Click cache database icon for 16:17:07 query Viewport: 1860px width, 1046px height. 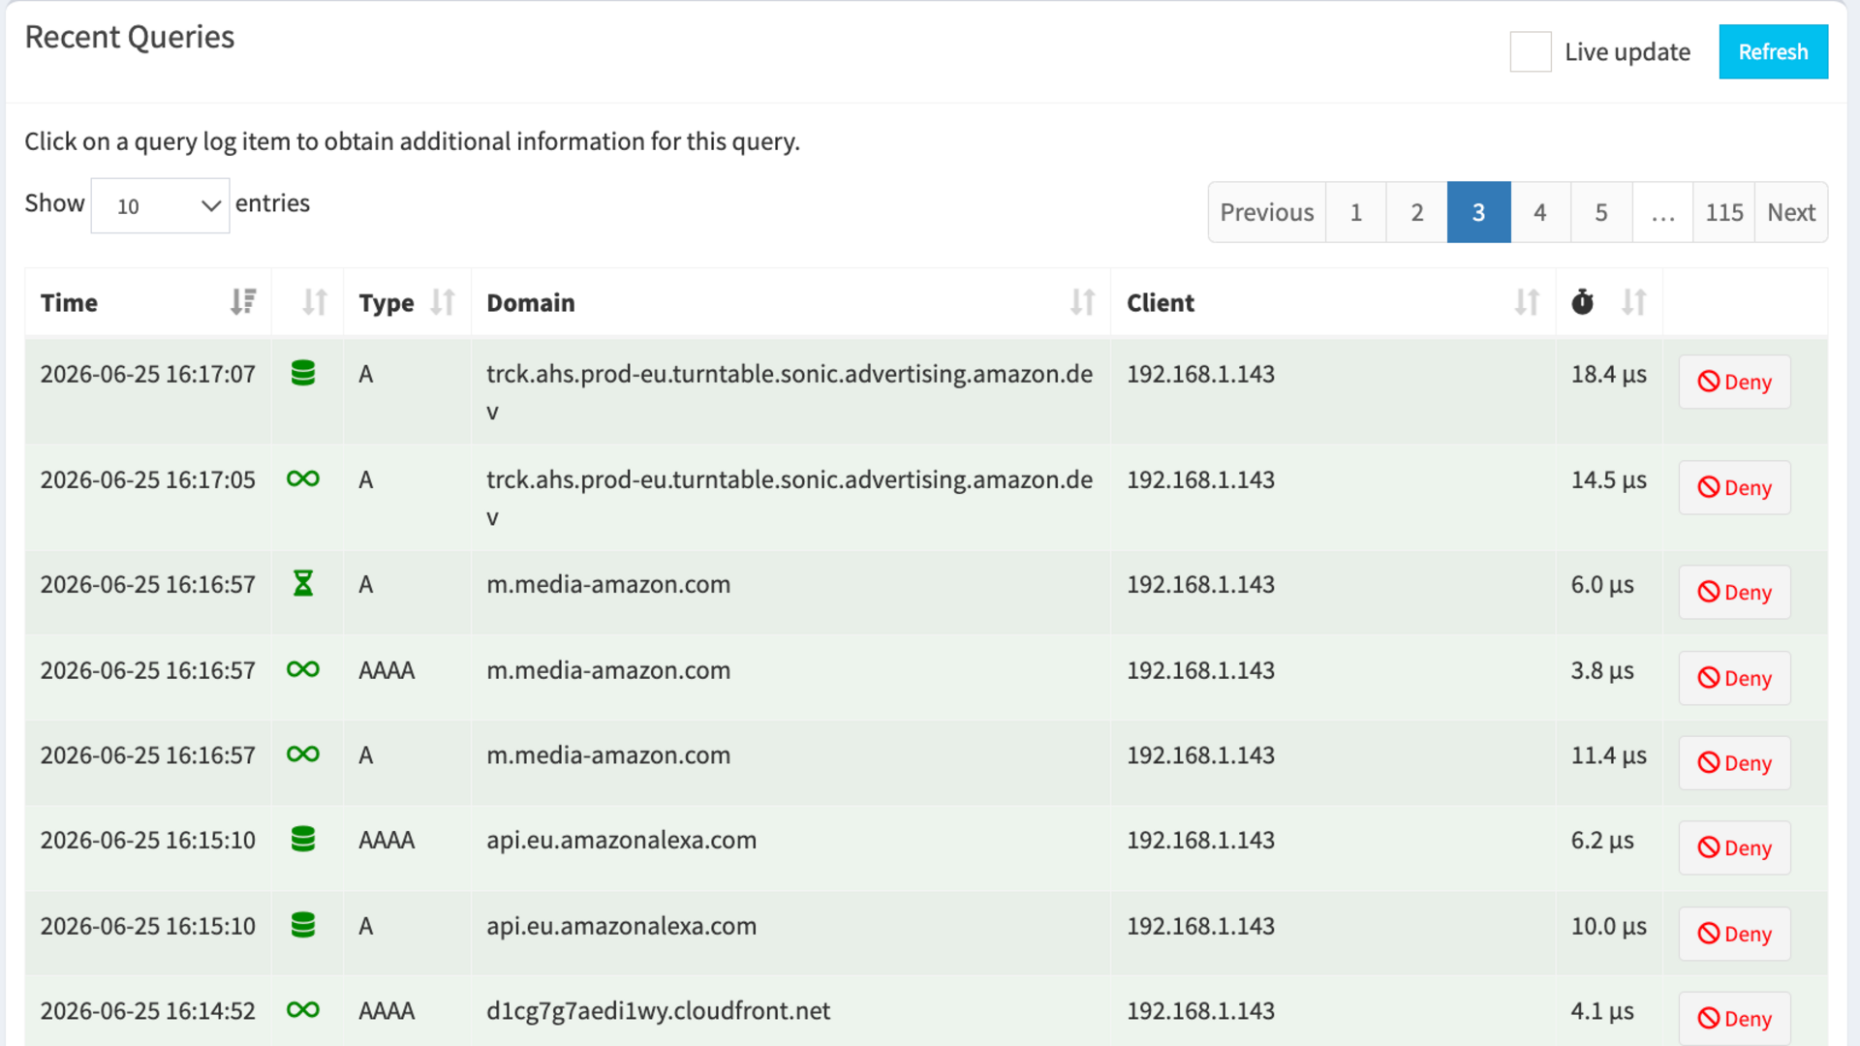click(x=303, y=373)
